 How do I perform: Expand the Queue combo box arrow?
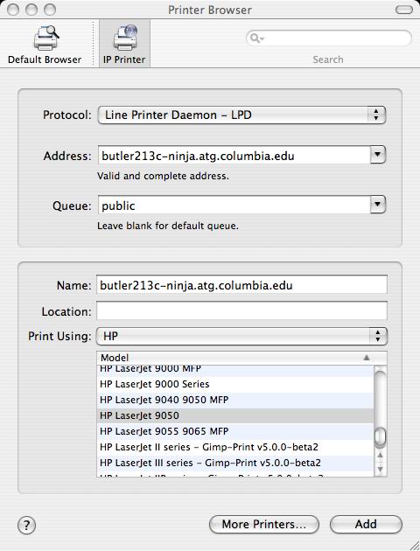tap(378, 205)
